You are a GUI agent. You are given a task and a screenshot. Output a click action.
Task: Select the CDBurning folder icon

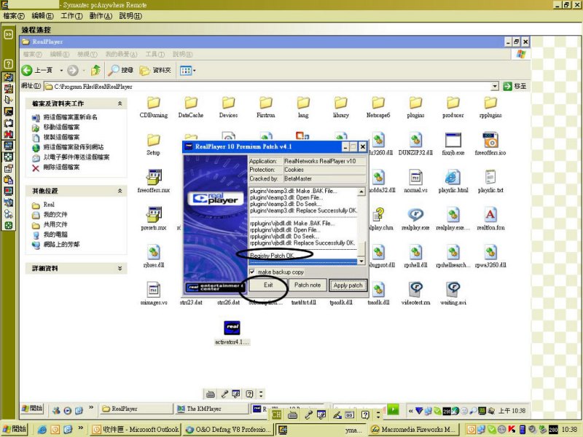coord(154,103)
